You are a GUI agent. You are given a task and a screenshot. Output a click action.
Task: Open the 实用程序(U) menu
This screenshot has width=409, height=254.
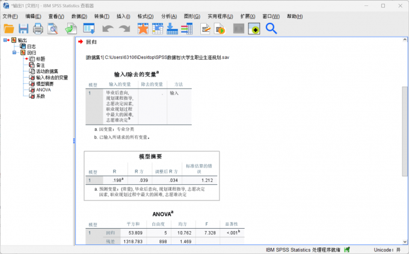(220, 16)
